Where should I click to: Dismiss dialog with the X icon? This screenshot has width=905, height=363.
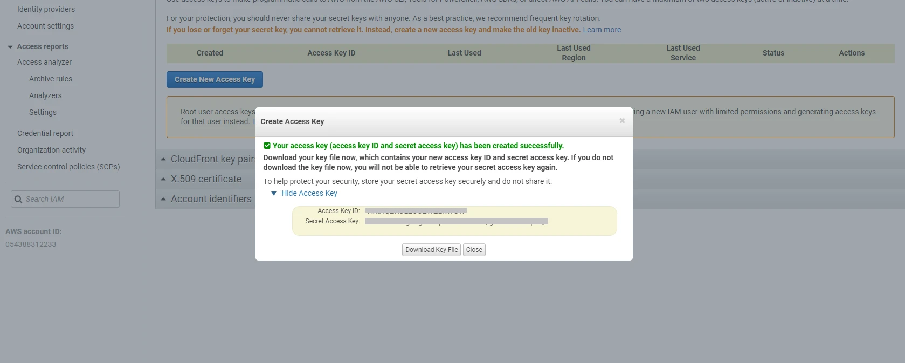(622, 121)
